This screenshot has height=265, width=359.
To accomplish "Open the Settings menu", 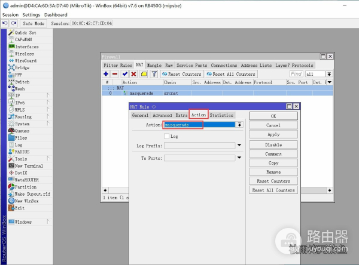I will coord(31,14).
